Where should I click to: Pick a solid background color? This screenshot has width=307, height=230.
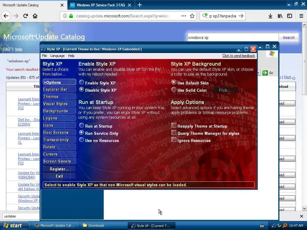(x=225, y=90)
